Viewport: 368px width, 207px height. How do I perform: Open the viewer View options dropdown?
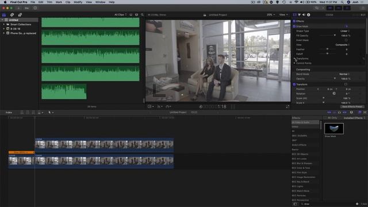(x=283, y=15)
